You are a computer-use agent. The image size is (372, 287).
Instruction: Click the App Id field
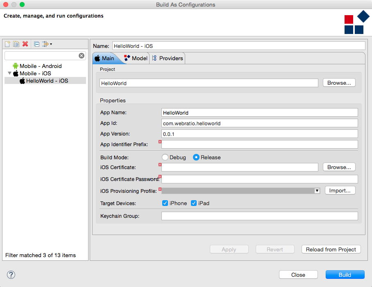[x=260, y=123]
